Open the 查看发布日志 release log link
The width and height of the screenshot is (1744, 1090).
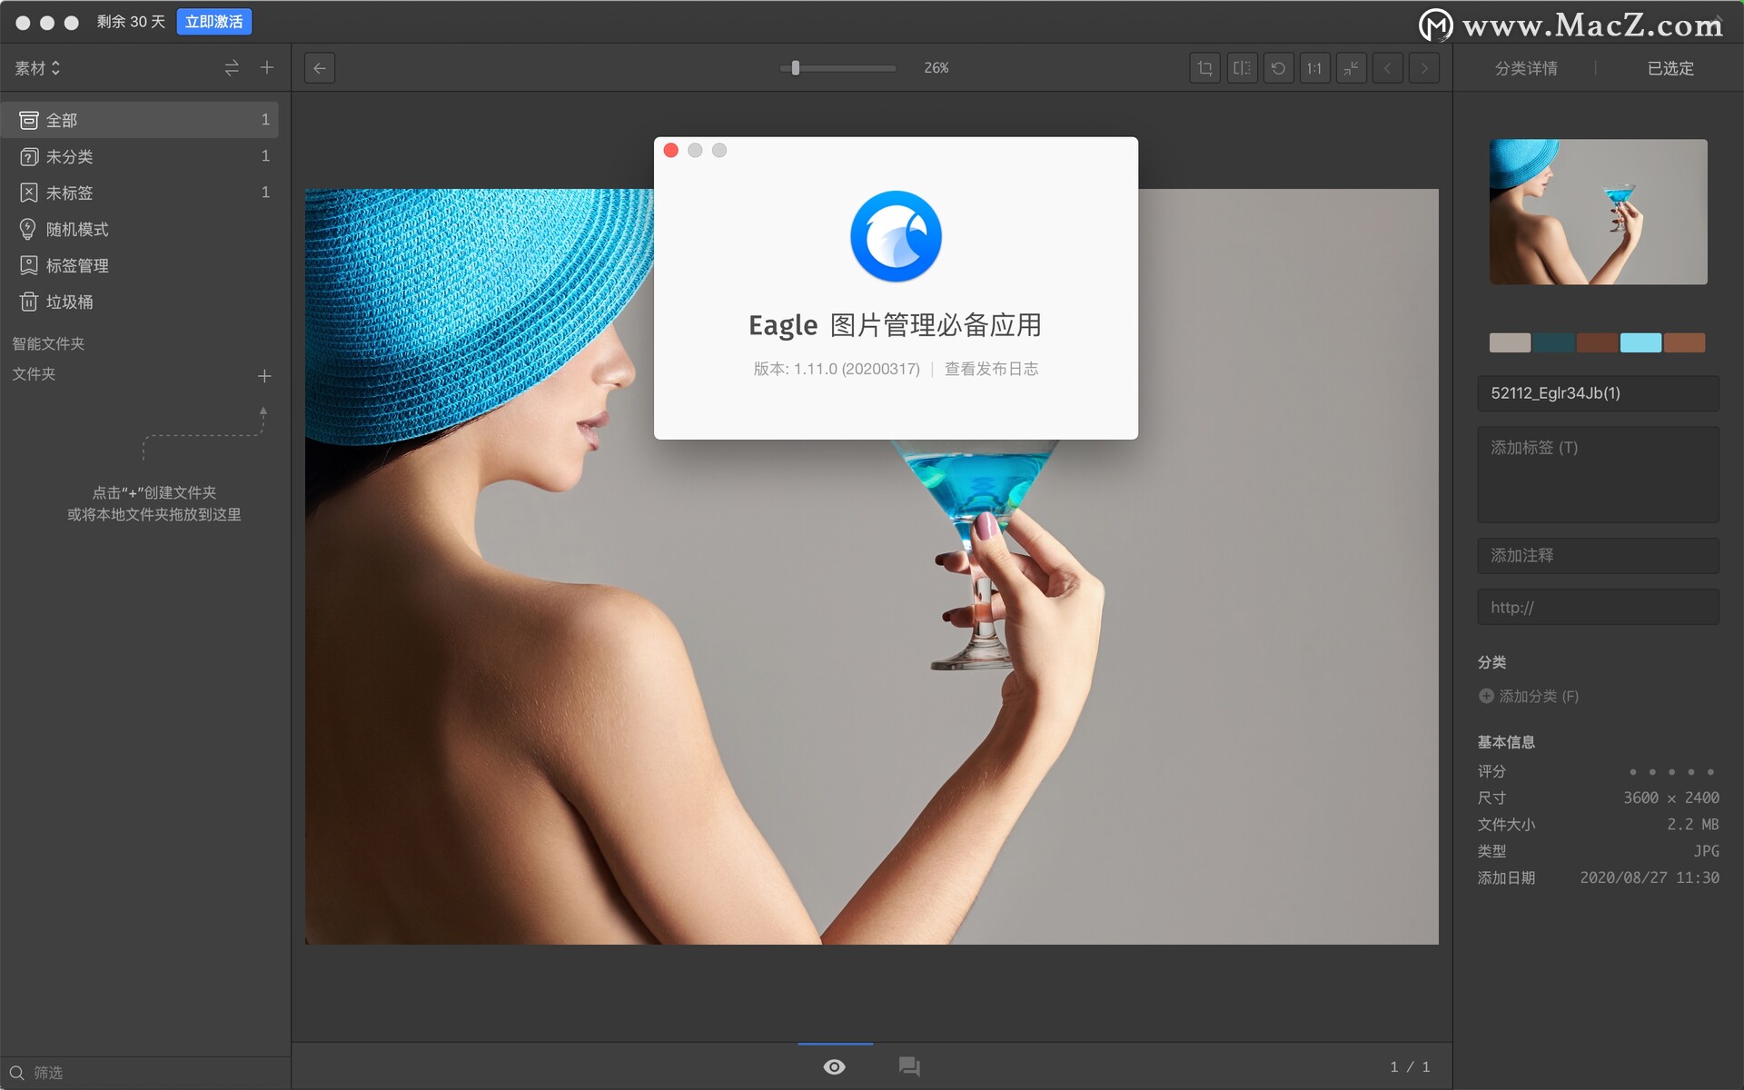coord(991,369)
